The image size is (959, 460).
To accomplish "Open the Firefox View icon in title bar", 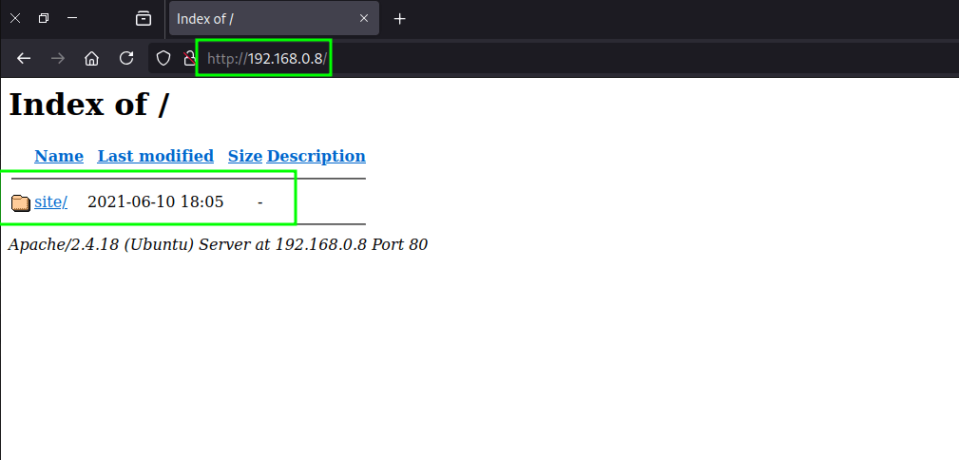I will click(144, 18).
